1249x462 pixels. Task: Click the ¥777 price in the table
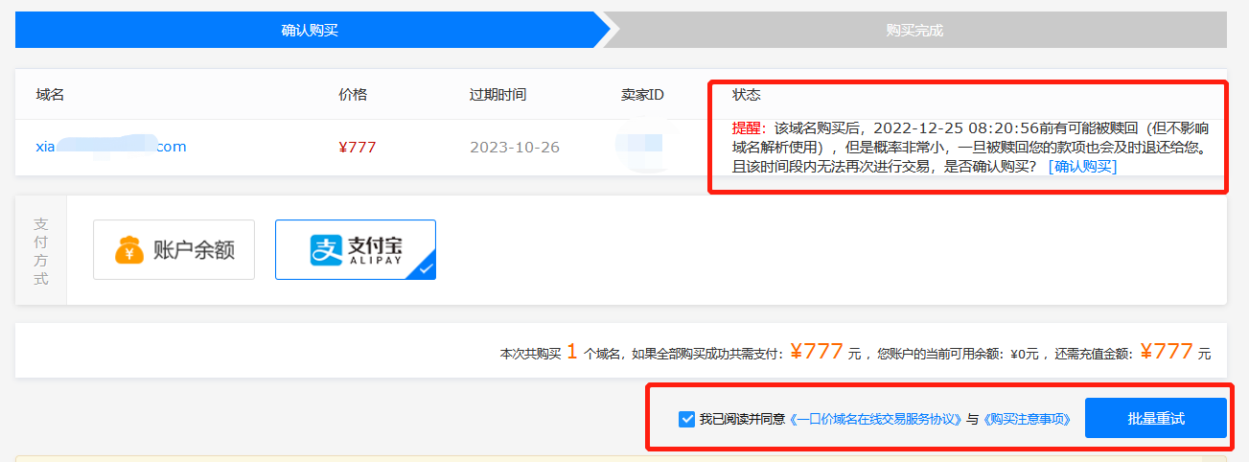358,148
